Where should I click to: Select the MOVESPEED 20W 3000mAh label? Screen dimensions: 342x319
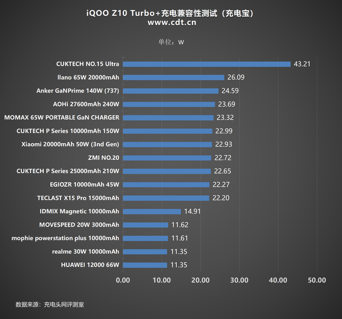(79, 225)
